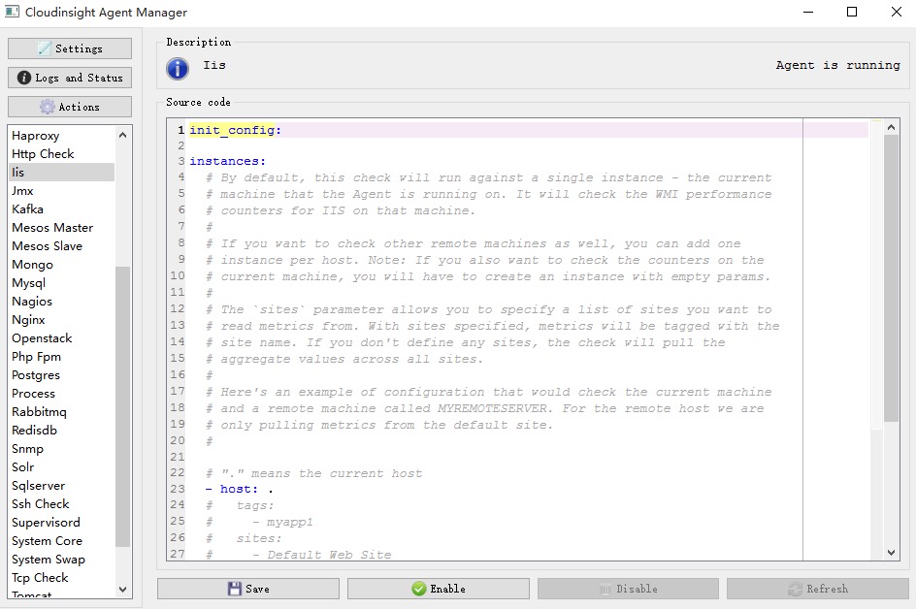Select Nagios in the check list

click(x=62, y=302)
